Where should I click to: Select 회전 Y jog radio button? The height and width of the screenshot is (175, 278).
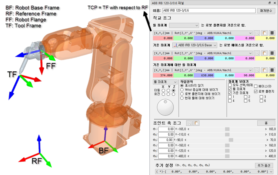tap(168, 94)
